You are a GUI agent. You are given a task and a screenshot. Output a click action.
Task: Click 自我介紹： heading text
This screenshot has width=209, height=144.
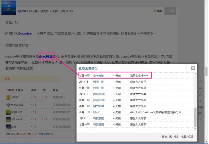click(x=13, y=22)
